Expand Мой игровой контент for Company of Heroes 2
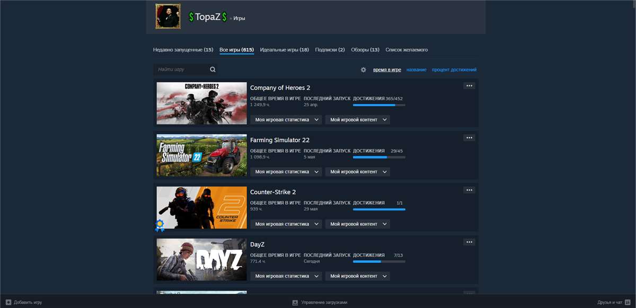 point(358,120)
